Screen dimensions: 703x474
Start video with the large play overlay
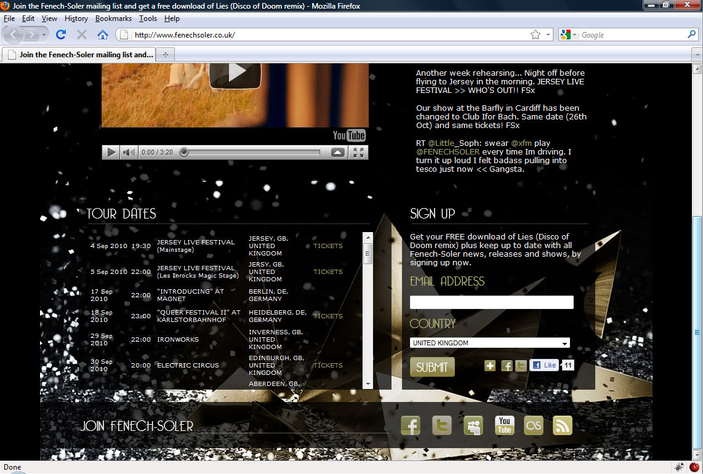point(235,74)
